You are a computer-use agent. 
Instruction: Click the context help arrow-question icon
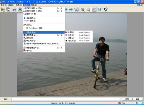coord(105,9)
